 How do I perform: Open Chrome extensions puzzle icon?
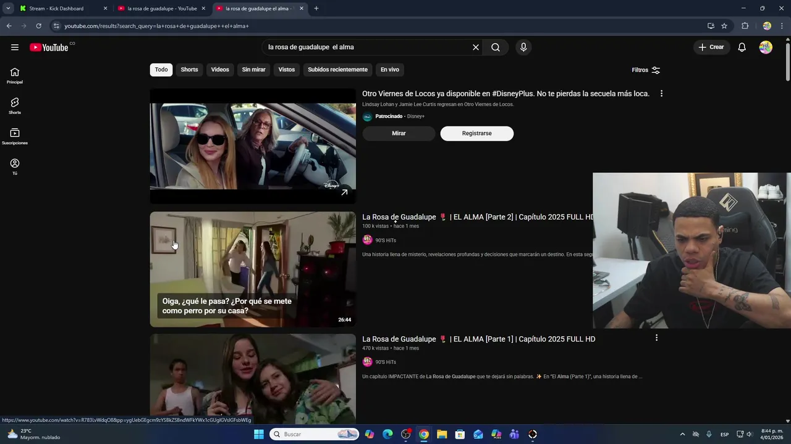tap(745, 26)
